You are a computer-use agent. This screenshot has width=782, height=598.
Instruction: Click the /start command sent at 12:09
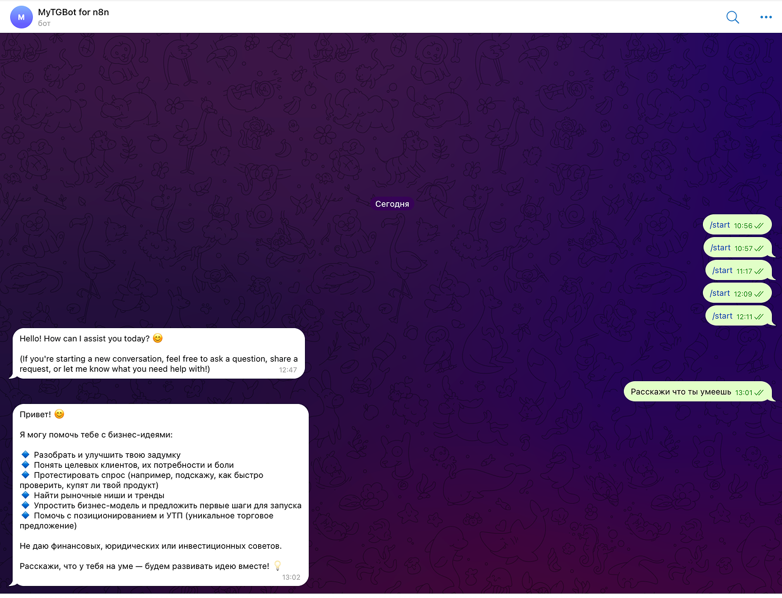[720, 293]
